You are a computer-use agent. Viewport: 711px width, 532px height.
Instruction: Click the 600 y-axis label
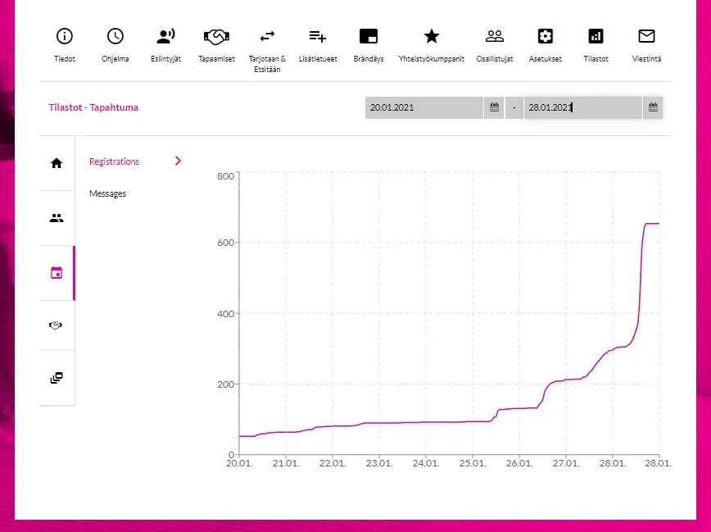[226, 243]
